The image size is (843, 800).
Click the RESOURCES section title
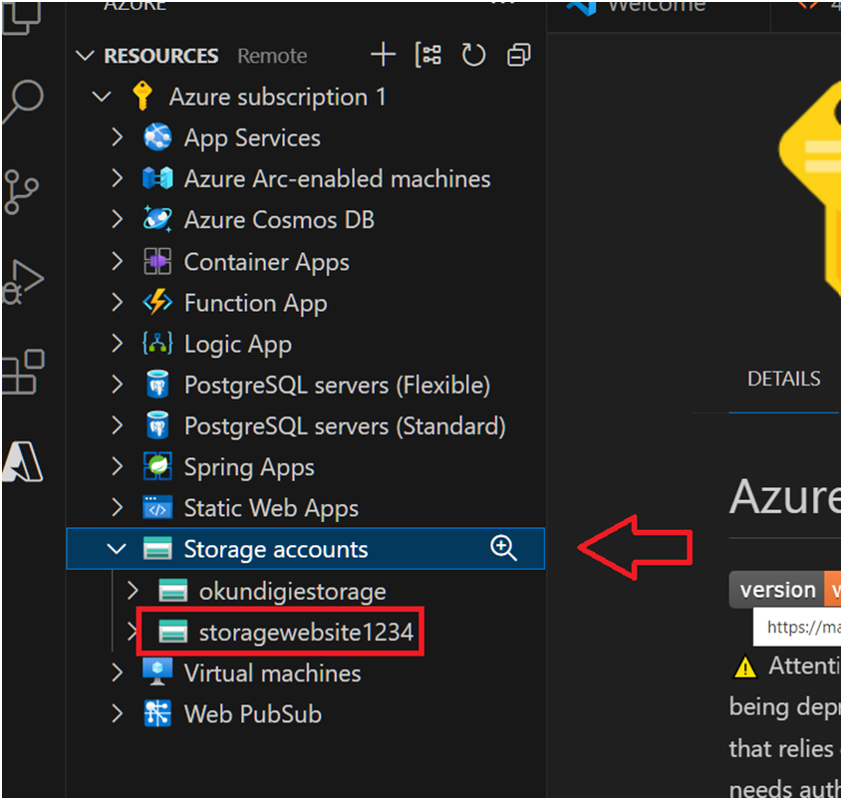click(x=161, y=56)
